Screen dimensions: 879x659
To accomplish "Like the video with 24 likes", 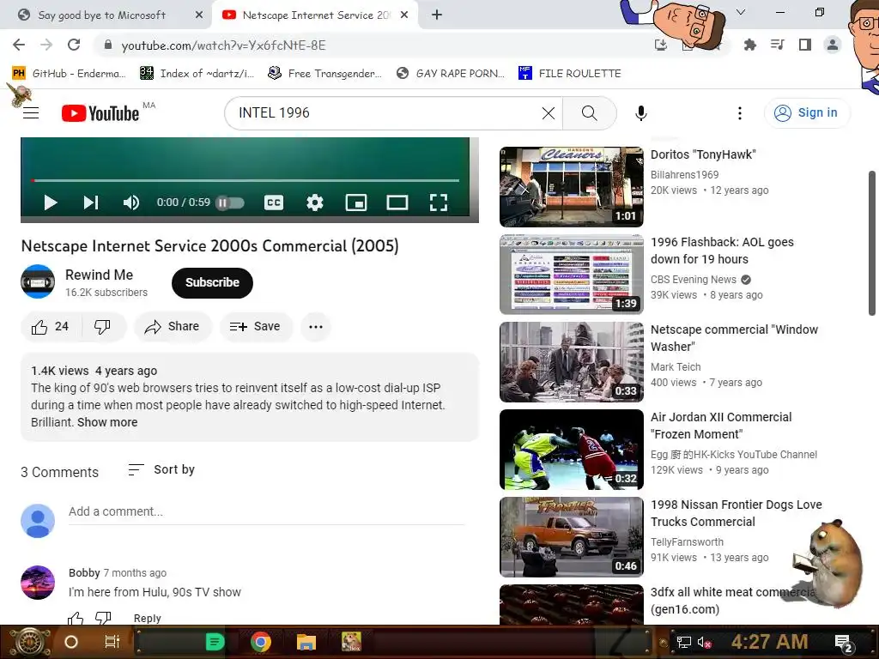I will [51, 327].
